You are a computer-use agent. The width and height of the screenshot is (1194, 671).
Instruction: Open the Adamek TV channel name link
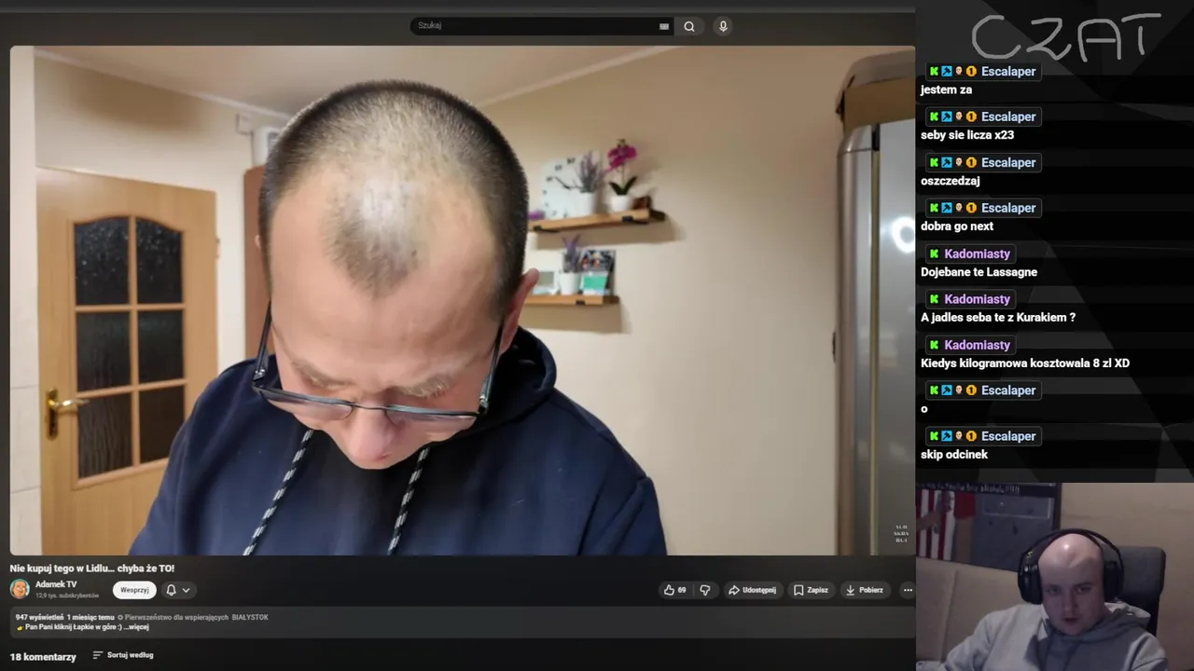coord(56,584)
